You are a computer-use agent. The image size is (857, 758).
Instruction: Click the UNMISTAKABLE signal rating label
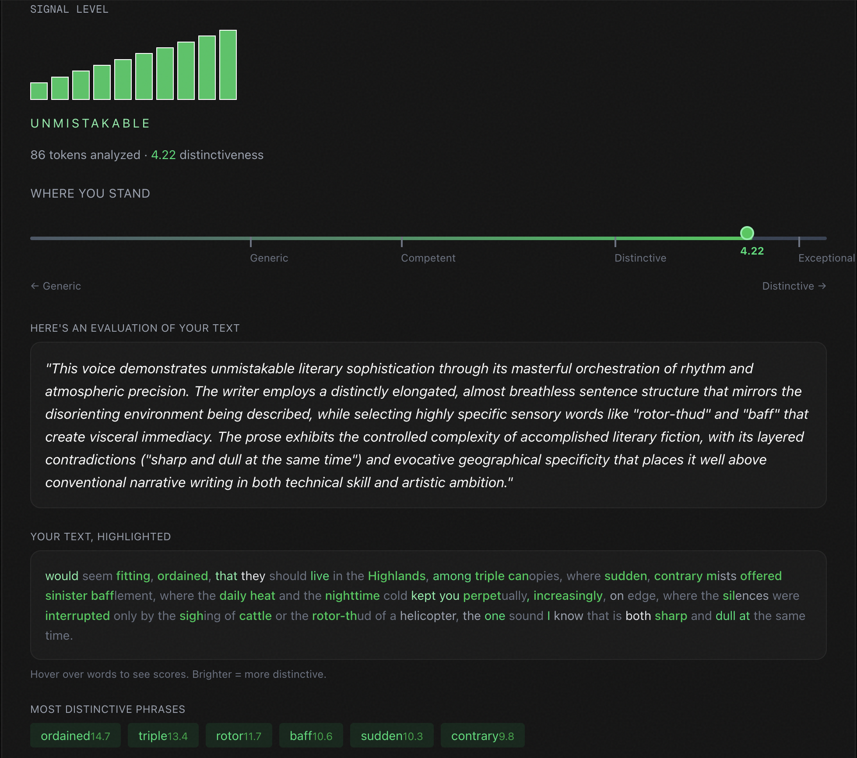coord(90,124)
